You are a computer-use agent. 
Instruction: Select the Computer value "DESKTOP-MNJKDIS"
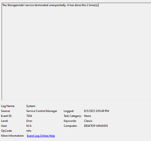[x=96, y=126]
